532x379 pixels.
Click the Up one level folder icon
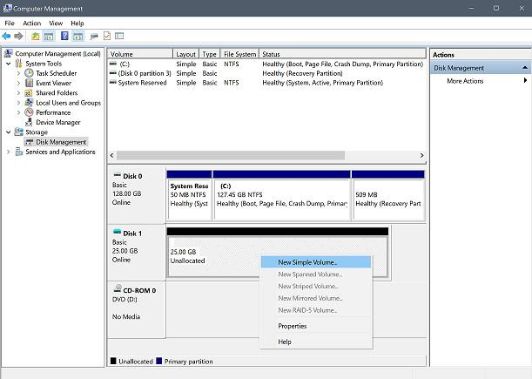tap(35, 36)
